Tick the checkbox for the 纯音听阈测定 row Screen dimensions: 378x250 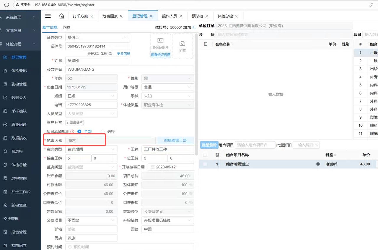click(205, 164)
